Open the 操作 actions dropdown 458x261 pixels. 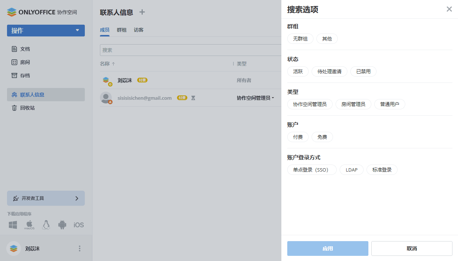[x=46, y=31]
